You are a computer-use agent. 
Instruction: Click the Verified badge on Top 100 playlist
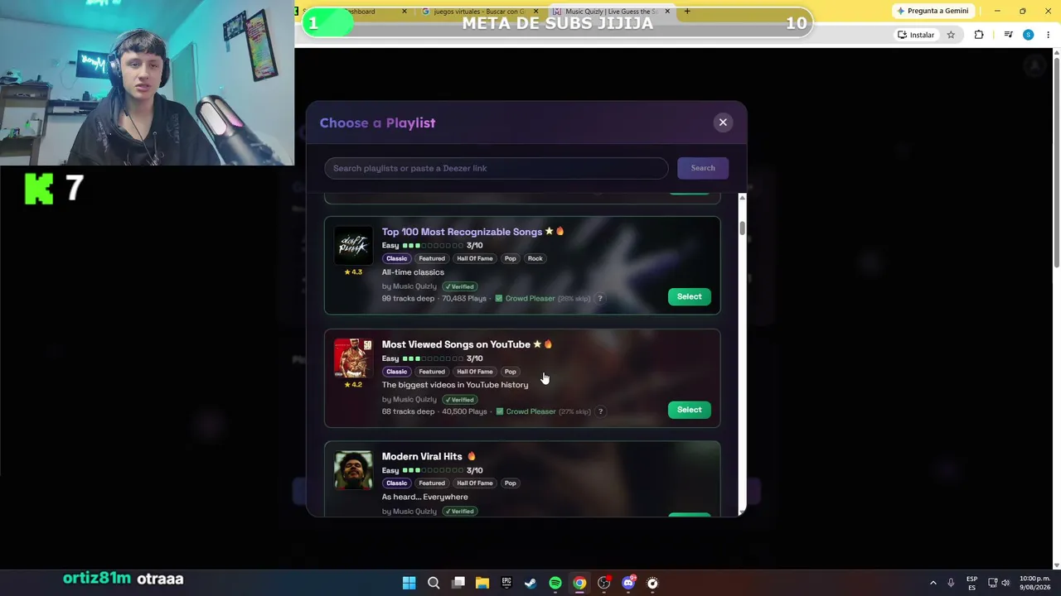[x=460, y=286]
